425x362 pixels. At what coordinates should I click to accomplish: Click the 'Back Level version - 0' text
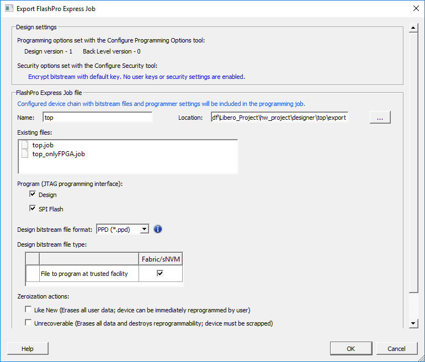pos(111,51)
